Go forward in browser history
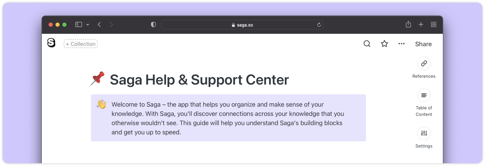Viewport: 485px width, 166px height. (111, 25)
